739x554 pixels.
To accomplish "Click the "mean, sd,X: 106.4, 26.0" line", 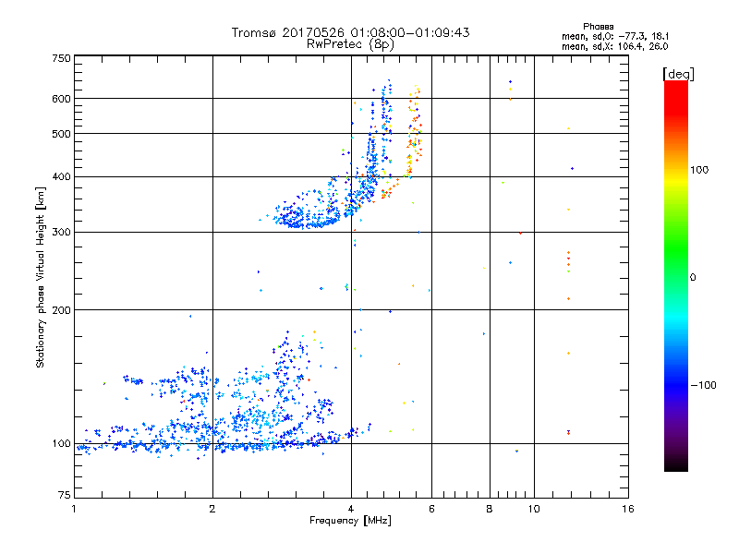I will 615,47.
